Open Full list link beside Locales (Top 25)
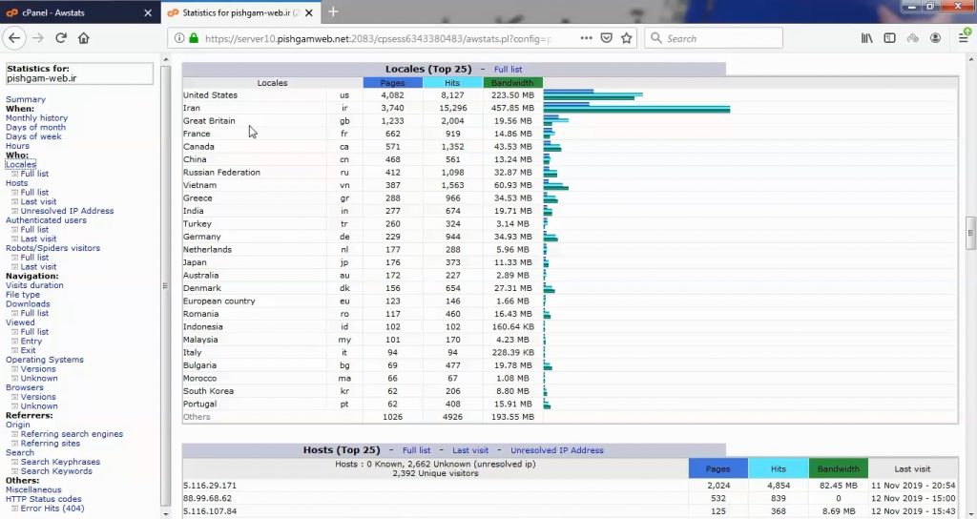The height and width of the screenshot is (519, 977). tap(508, 69)
